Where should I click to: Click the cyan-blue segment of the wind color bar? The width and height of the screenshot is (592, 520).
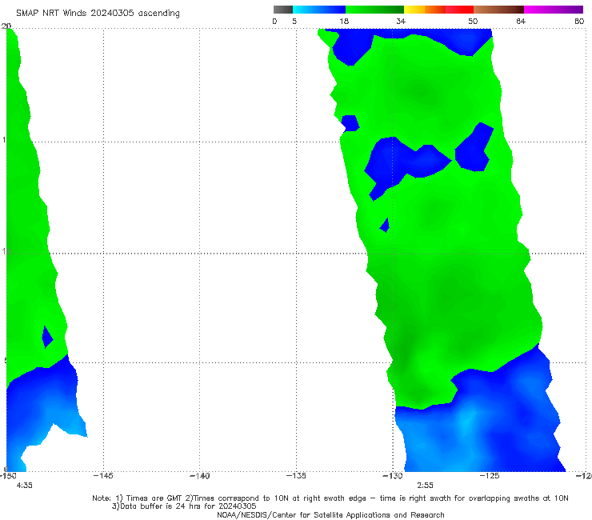point(319,10)
